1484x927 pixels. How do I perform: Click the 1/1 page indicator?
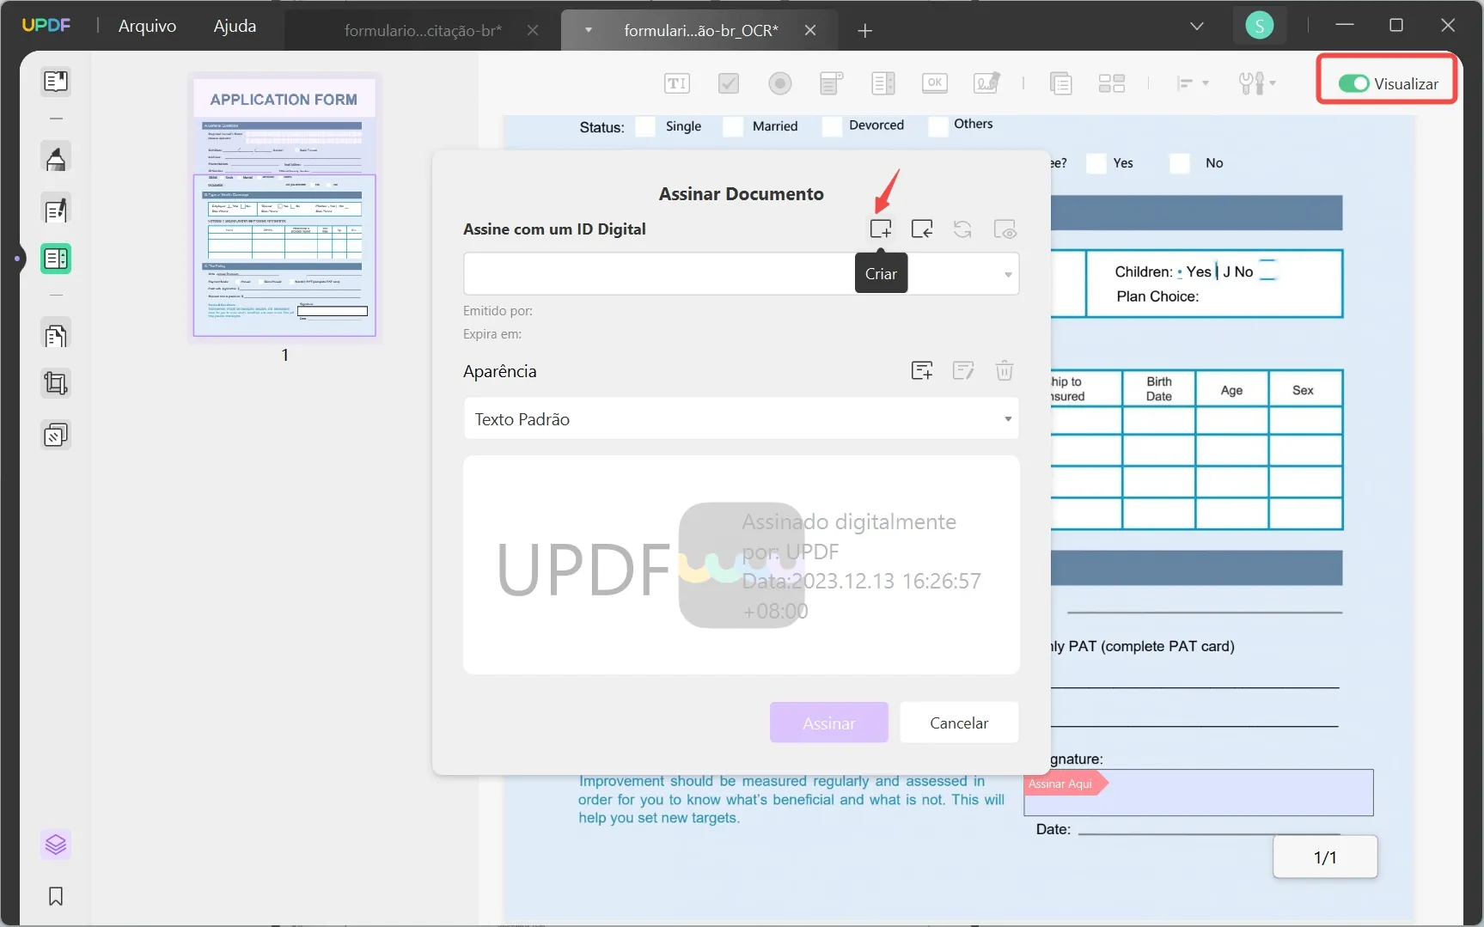pyautogui.click(x=1325, y=857)
